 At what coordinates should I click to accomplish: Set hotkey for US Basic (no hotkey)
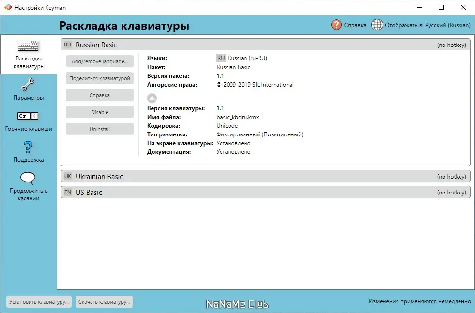tap(451, 193)
